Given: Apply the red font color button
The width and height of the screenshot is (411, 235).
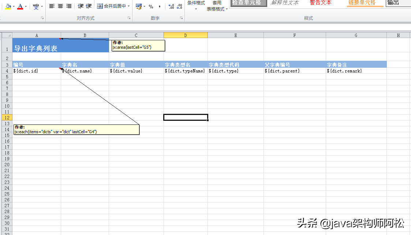Looking at the screenshot, I should point(20,6).
